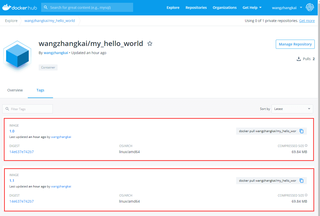Click wangzhangkai updater link in tag 1.1

tap(61, 186)
